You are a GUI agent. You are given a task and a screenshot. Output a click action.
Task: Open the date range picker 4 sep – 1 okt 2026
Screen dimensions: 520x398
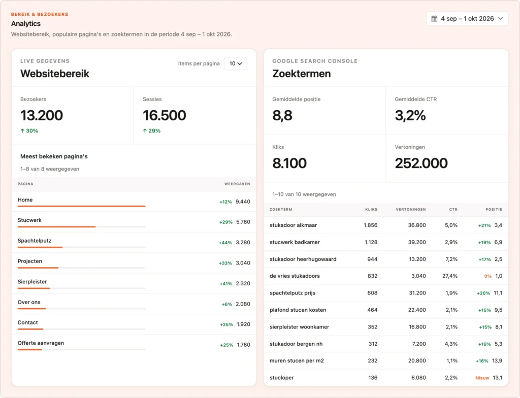[467, 19]
